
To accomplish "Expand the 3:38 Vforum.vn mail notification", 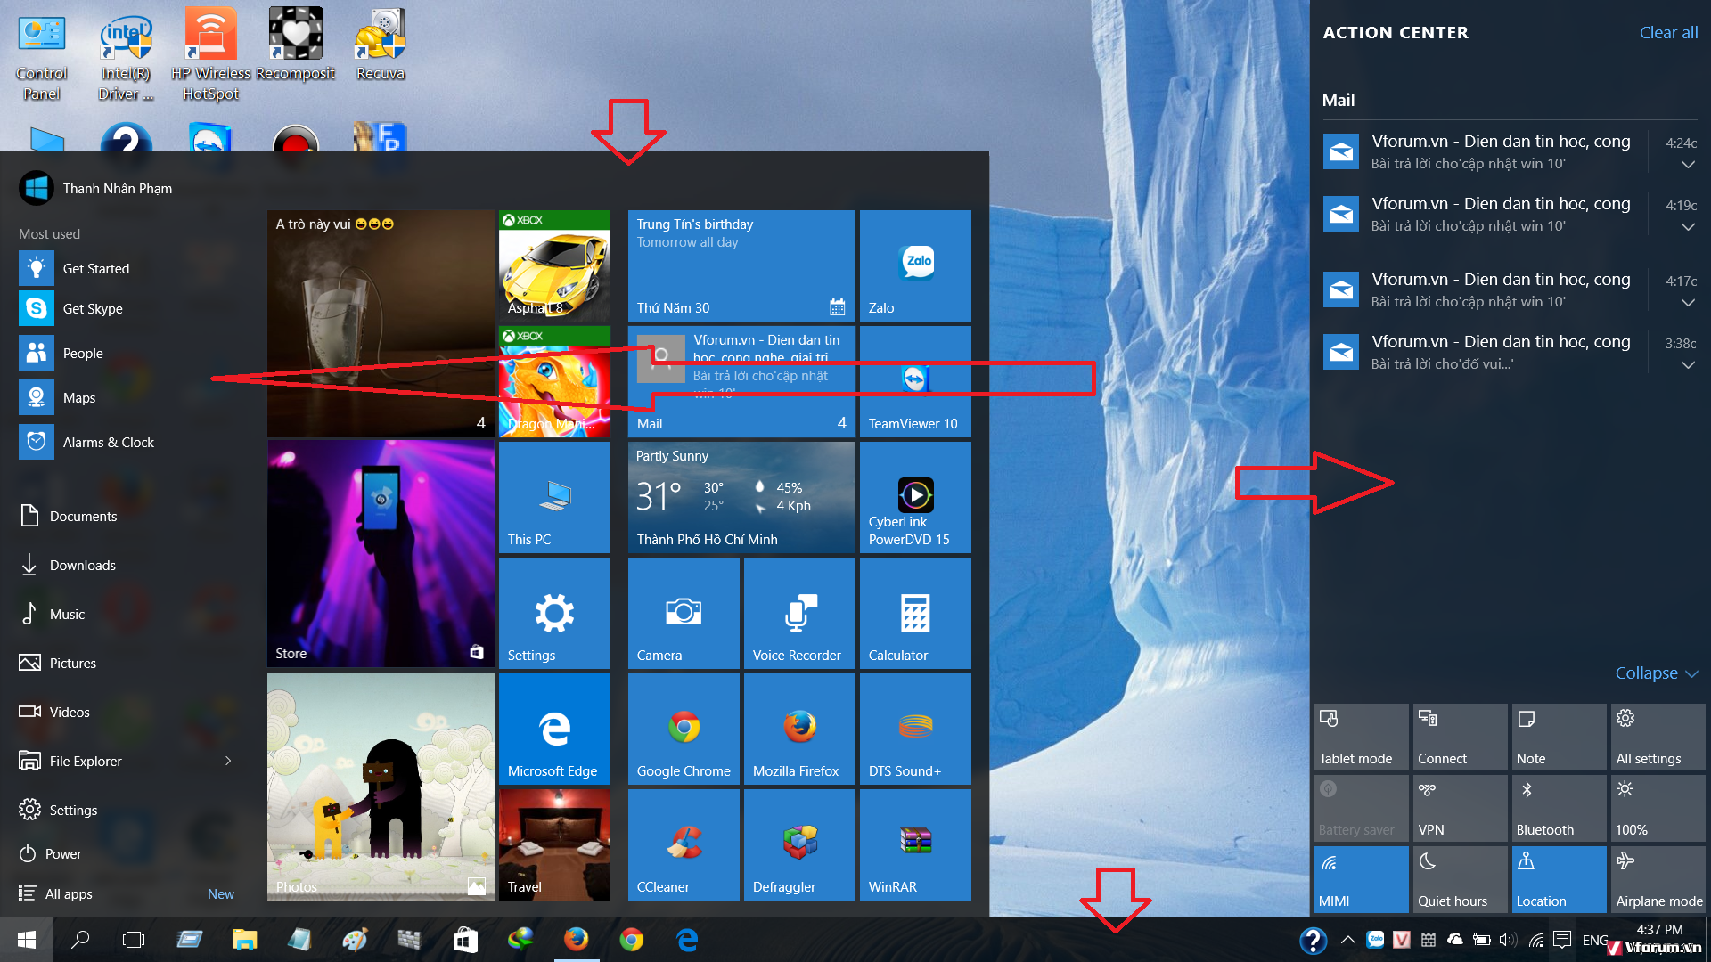I will [1687, 365].
